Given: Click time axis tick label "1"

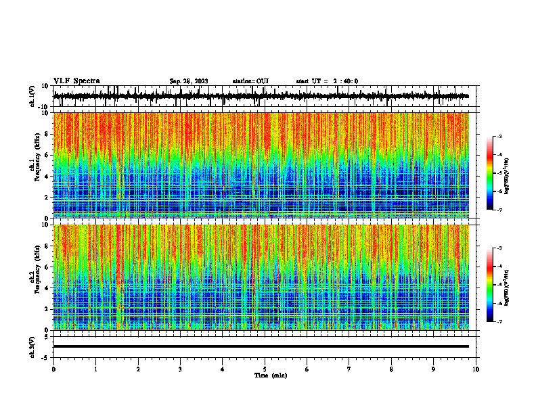Looking at the screenshot, I should click(x=96, y=369).
